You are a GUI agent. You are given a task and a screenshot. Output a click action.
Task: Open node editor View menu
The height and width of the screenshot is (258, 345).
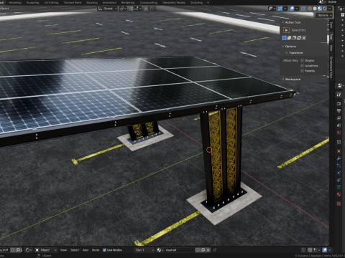pos(63,250)
